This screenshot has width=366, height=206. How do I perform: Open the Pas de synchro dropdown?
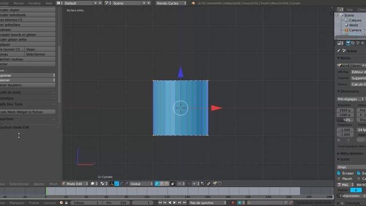click(208, 203)
